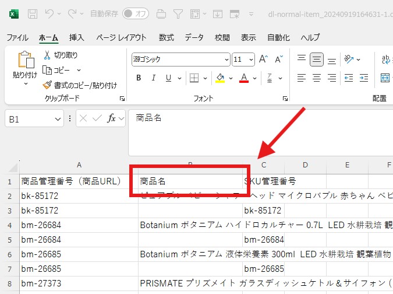Click the Orientation (text angle) icon
Viewport: 393px width, 294px height.
click(x=349, y=60)
